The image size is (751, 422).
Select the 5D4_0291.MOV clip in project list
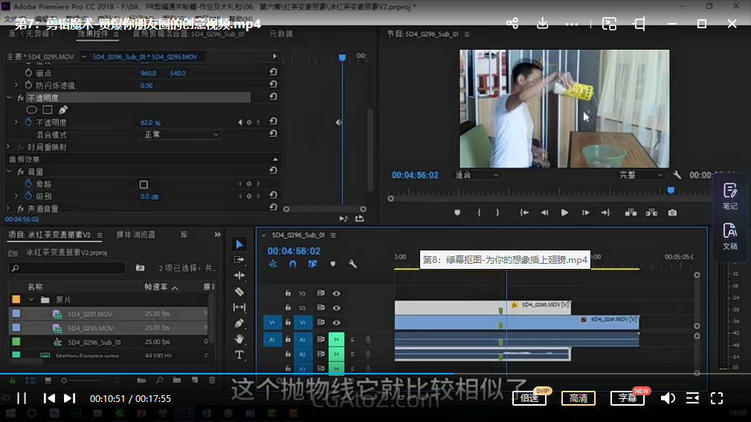[90, 314]
